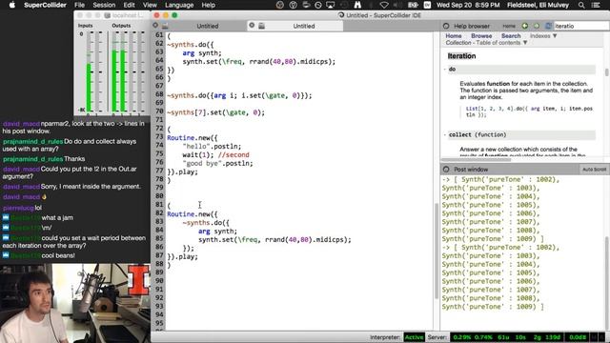Click the "good bye".postln; code line
The height and width of the screenshot is (343, 610).
218,163
